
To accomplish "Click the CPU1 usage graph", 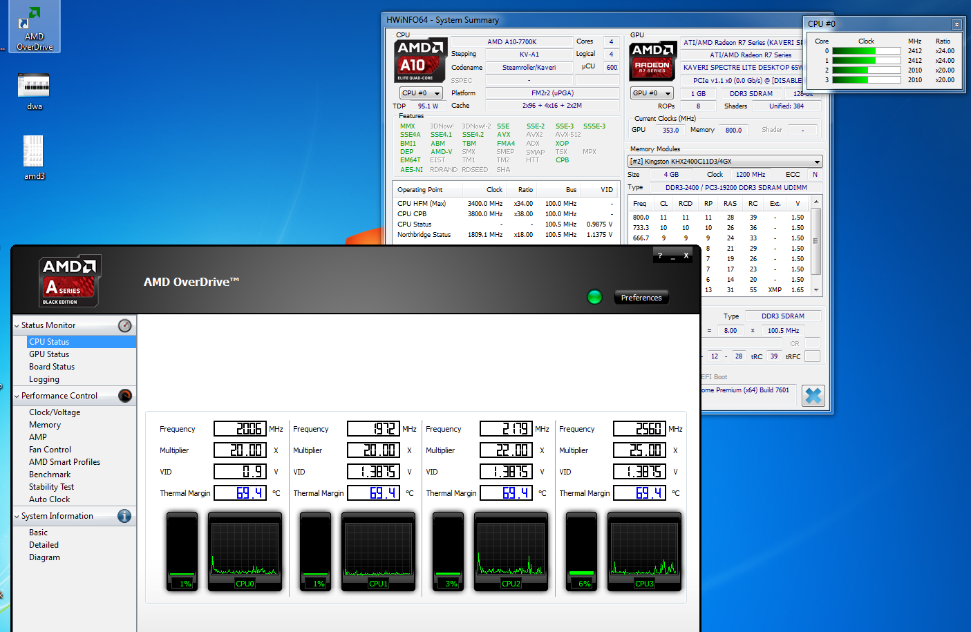I will 378,551.
